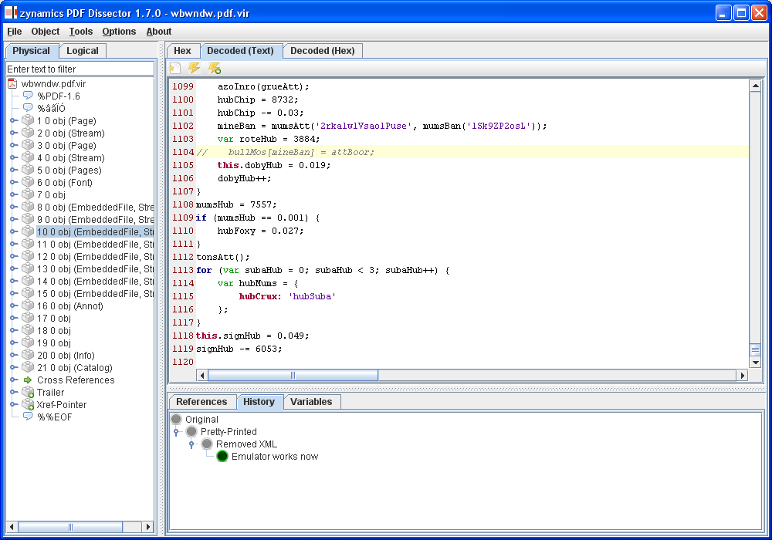Collapse the Pretty-Printed history node
This screenshot has width=772, height=540.
pyautogui.click(x=176, y=432)
